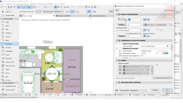Toggle the custom edge angle option
This screenshot has width=183, height=103.
click(x=148, y=30)
